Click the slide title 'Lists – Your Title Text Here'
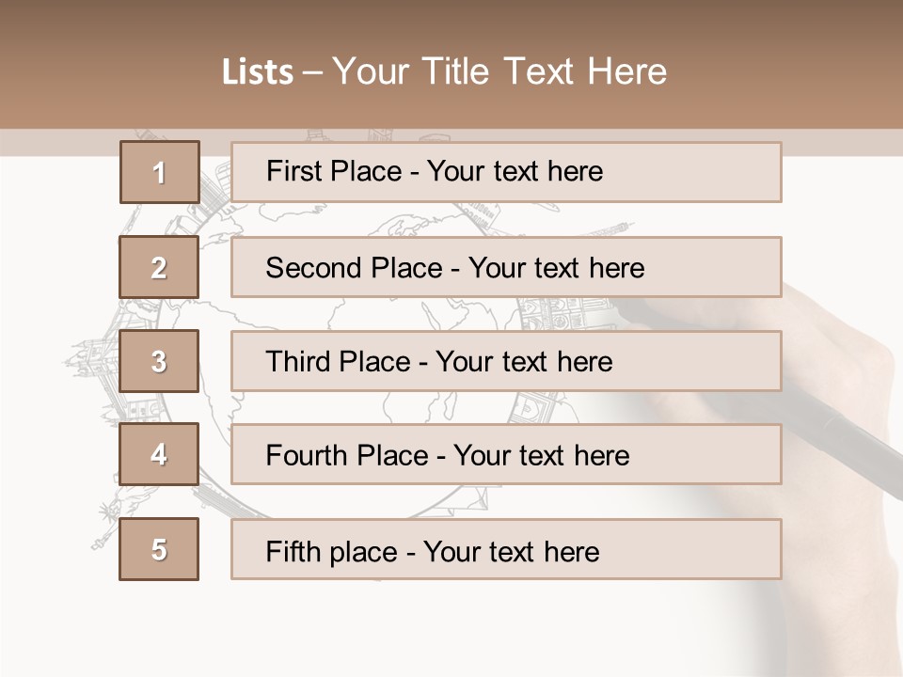The width and height of the screenshot is (903, 677). (x=444, y=71)
